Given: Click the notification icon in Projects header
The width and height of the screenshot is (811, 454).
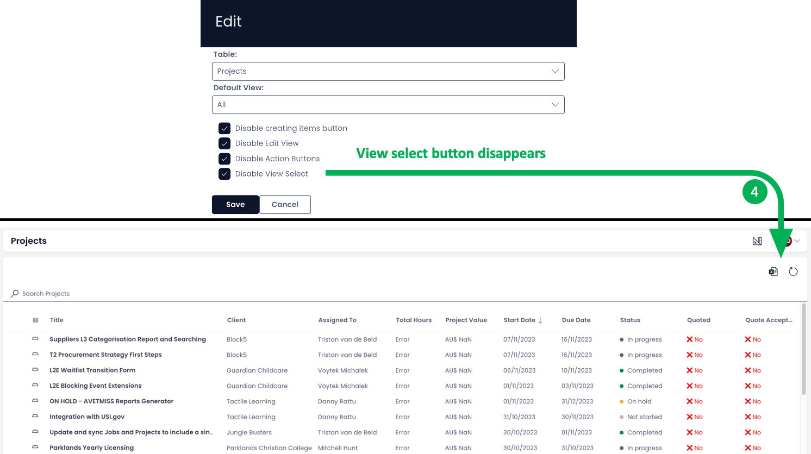Looking at the screenshot, I should click(x=757, y=241).
